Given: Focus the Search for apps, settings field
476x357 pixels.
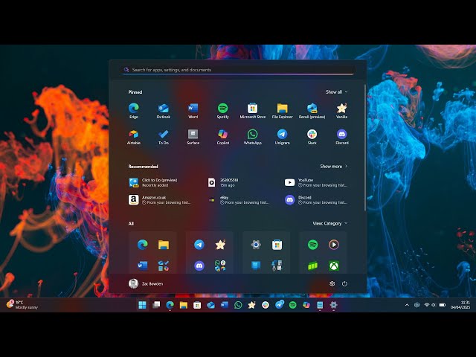Looking at the screenshot, I should (238, 70).
